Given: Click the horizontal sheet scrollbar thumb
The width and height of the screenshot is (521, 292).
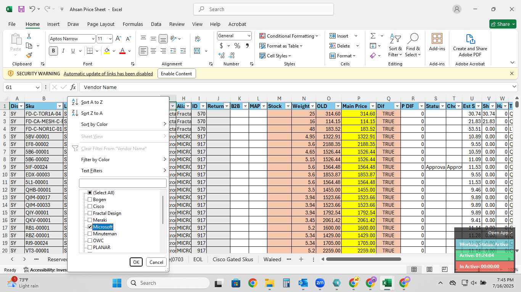Looking at the screenshot, I should [363, 259].
